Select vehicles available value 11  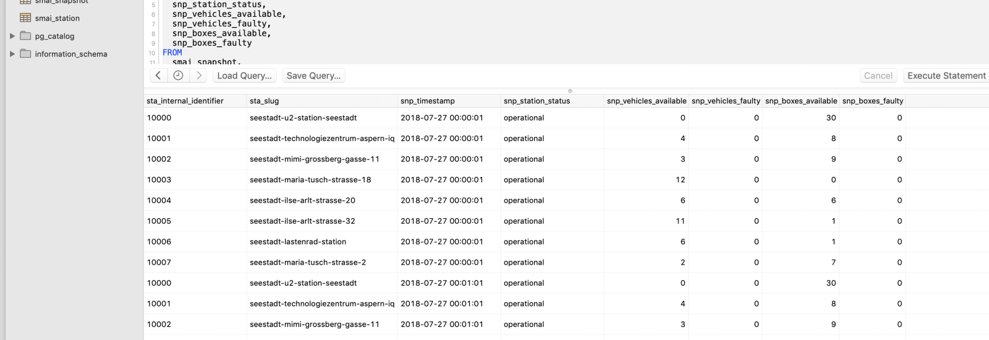point(680,221)
